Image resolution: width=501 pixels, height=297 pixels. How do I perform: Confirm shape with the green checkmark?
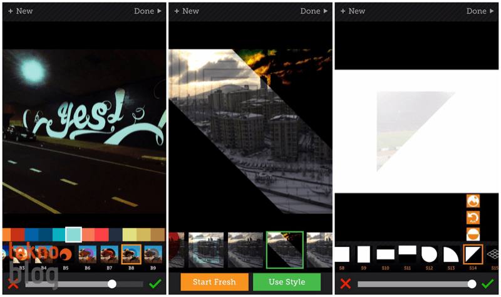(x=488, y=284)
